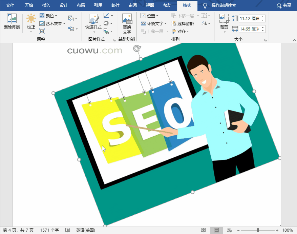The width and height of the screenshot is (297, 234).
Task: Click the zoom out minus button
Action: [x=238, y=230]
